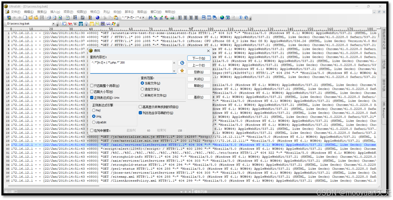Viewport: 393px width, 200px height.
Task: Open 帮助 menu
Action: point(170,12)
